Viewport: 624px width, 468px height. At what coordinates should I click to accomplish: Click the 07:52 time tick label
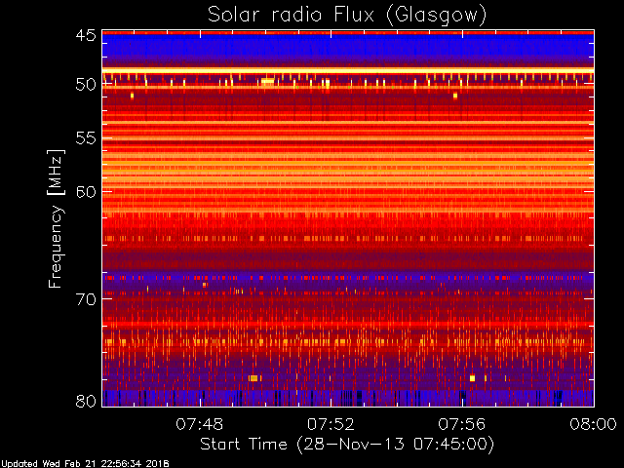click(331, 424)
